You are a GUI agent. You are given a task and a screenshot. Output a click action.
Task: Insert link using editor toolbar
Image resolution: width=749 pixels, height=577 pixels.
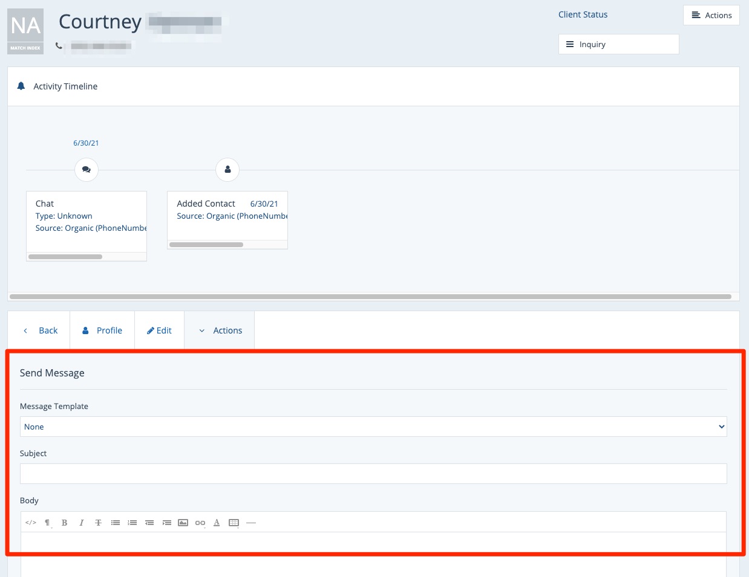(x=200, y=523)
